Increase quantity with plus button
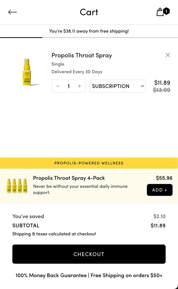This screenshot has width=178, height=289. [x=79, y=86]
